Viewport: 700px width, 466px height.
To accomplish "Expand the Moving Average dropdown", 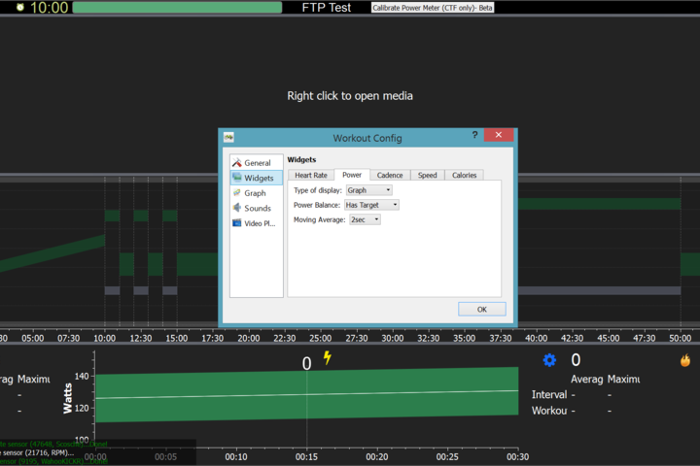I will [365, 220].
